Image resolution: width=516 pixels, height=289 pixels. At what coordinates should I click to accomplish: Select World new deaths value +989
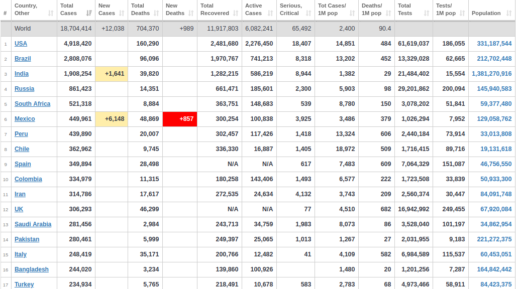click(186, 29)
